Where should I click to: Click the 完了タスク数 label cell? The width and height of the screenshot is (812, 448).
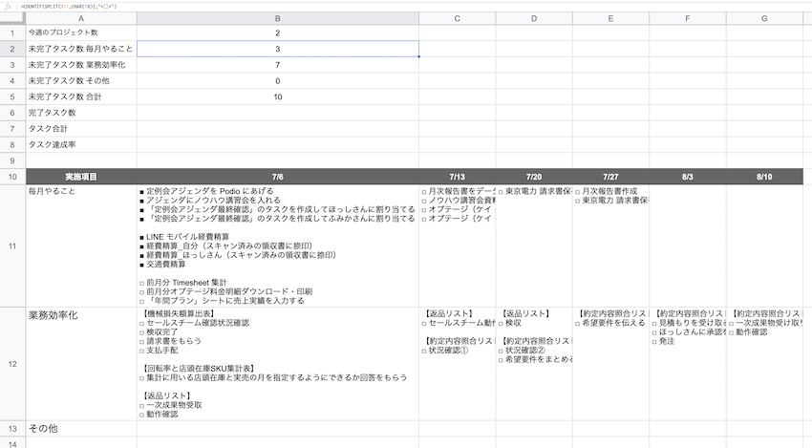click(80, 113)
